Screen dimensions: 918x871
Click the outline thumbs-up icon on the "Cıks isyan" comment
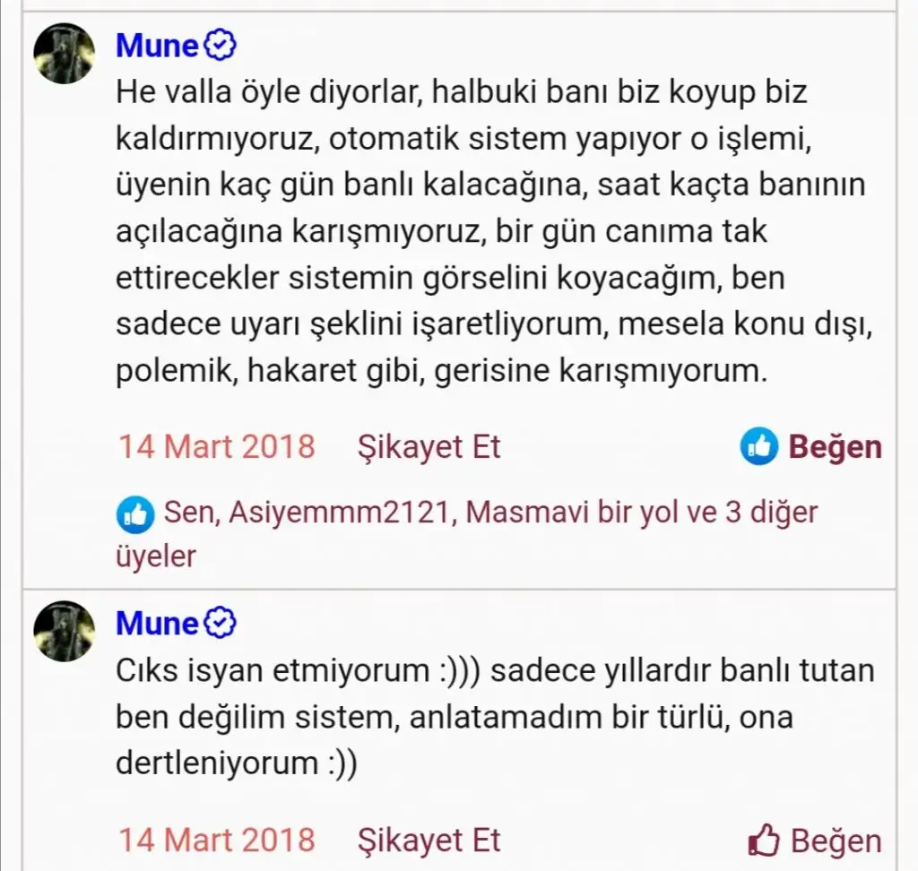[764, 841]
